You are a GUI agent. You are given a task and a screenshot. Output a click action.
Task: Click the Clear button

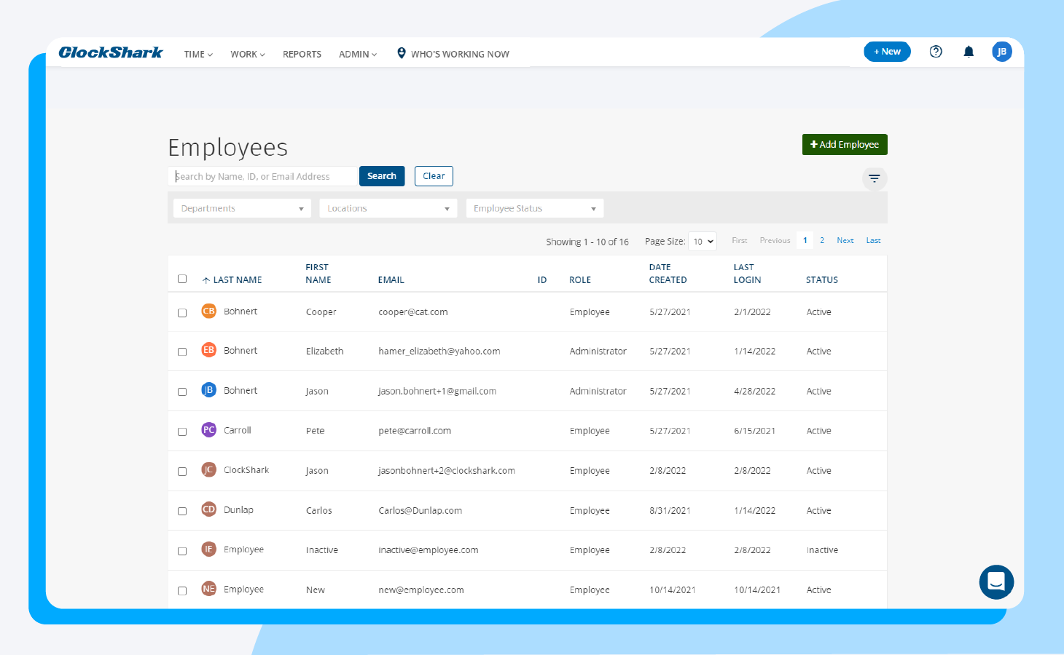click(x=434, y=176)
